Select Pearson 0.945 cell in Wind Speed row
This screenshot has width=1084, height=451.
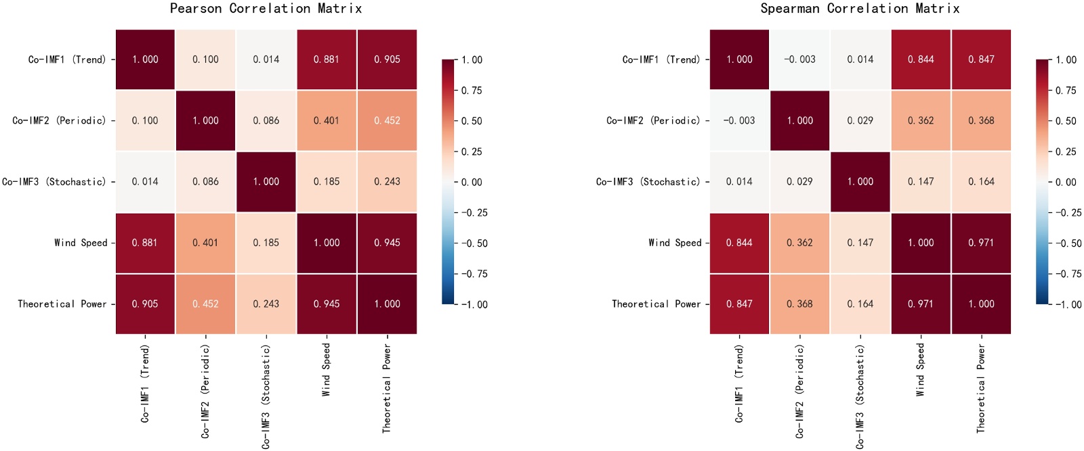point(387,243)
